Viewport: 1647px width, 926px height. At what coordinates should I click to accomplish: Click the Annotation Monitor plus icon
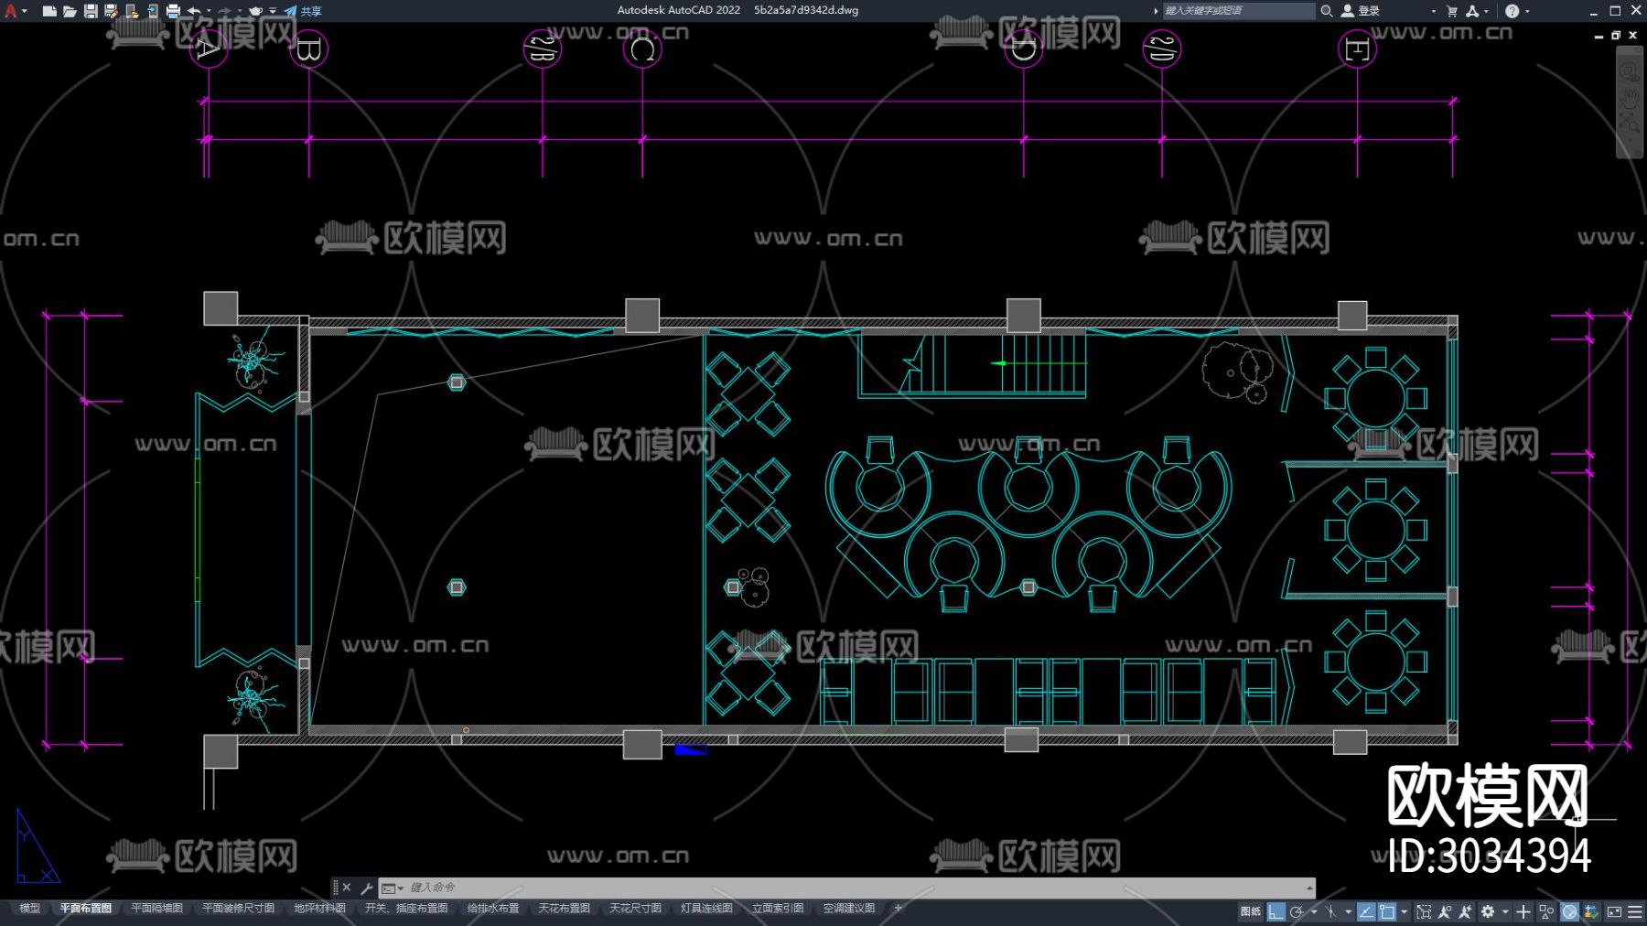click(1523, 911)
